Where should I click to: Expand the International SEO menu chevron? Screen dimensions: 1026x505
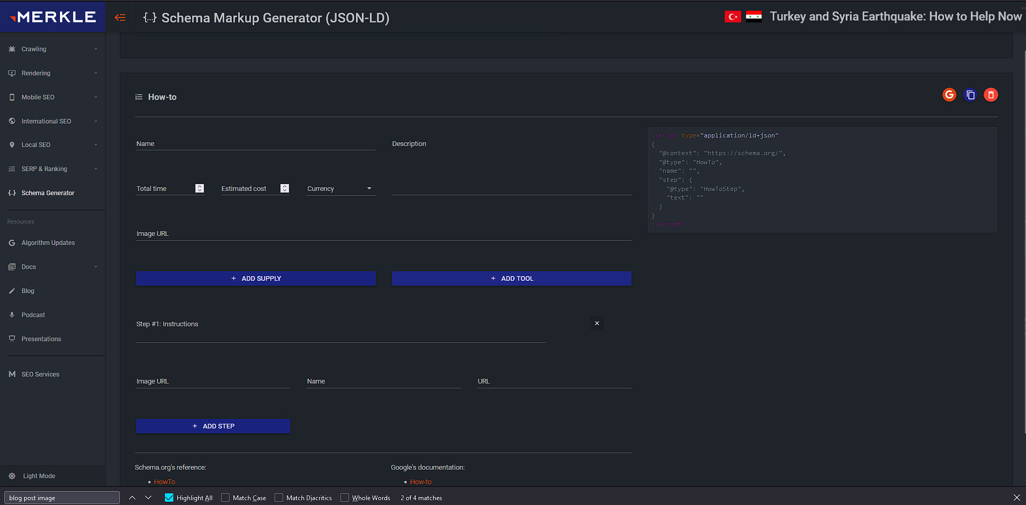click(x=96, y=121)
